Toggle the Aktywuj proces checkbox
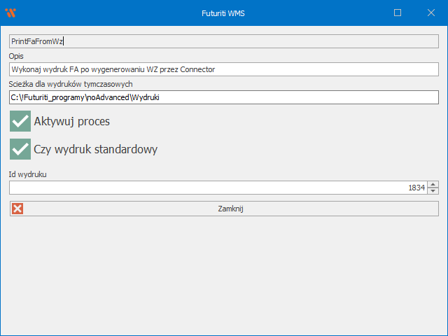The image size is (448, 336). [21, 121]
